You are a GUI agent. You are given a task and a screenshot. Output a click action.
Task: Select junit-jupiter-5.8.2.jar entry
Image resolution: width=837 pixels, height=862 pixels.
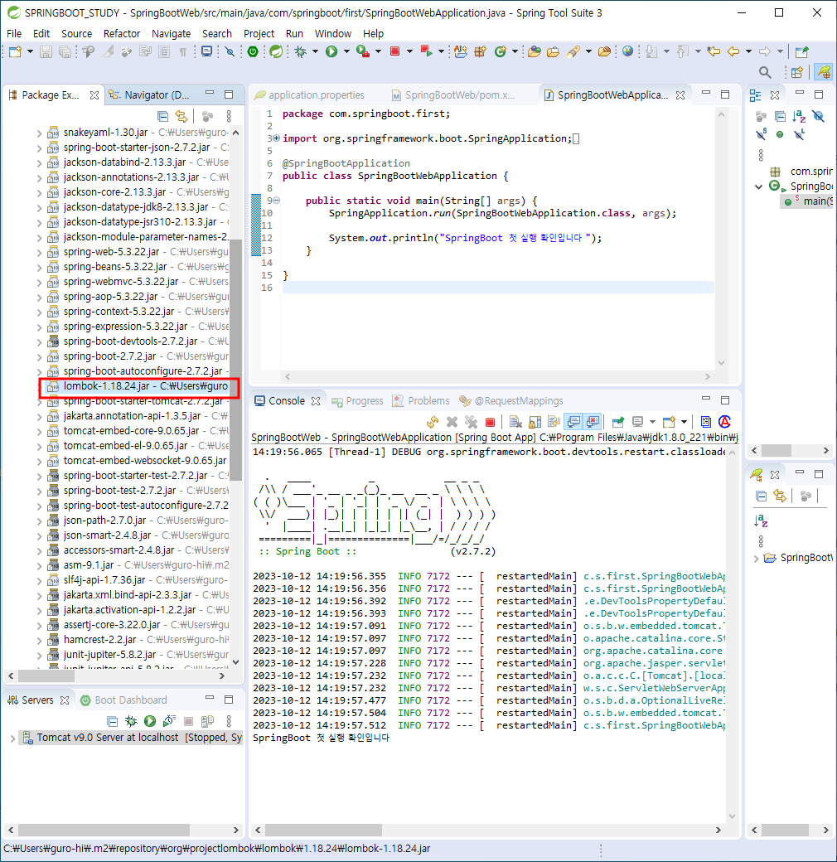pyautogui.click(x=138, y=655)
